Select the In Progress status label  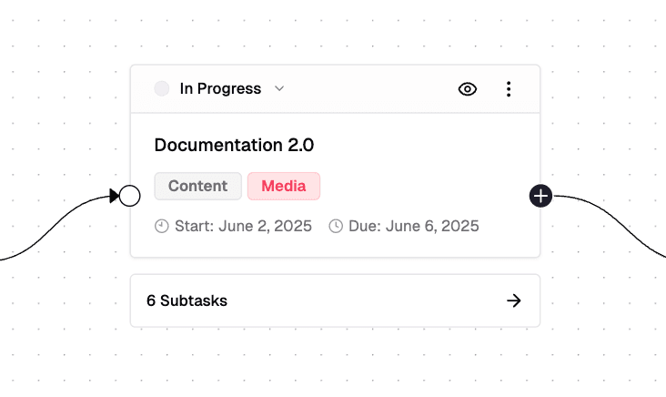(x=220, y=89)
